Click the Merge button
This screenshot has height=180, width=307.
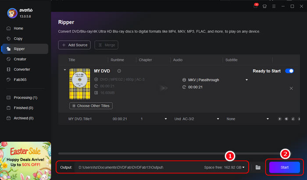click(x=106, y=45)
